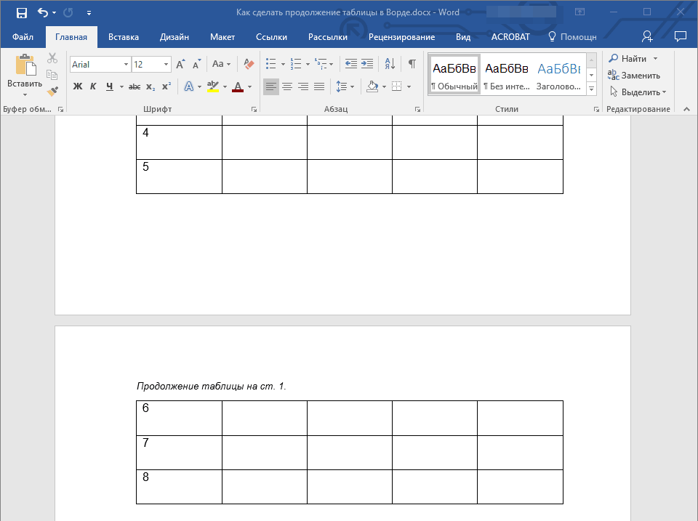Screen dimensions: 698x521
Task: Click the Save icon in the title bar
Action: coord(22,12)
